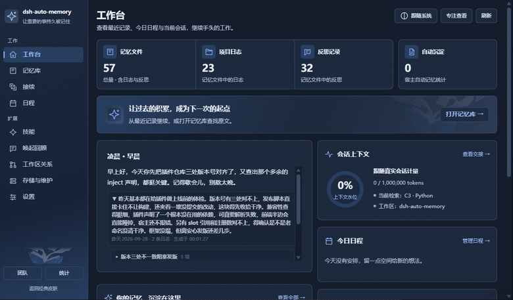Click the 今日日程 calendar icon

(329, 241)
